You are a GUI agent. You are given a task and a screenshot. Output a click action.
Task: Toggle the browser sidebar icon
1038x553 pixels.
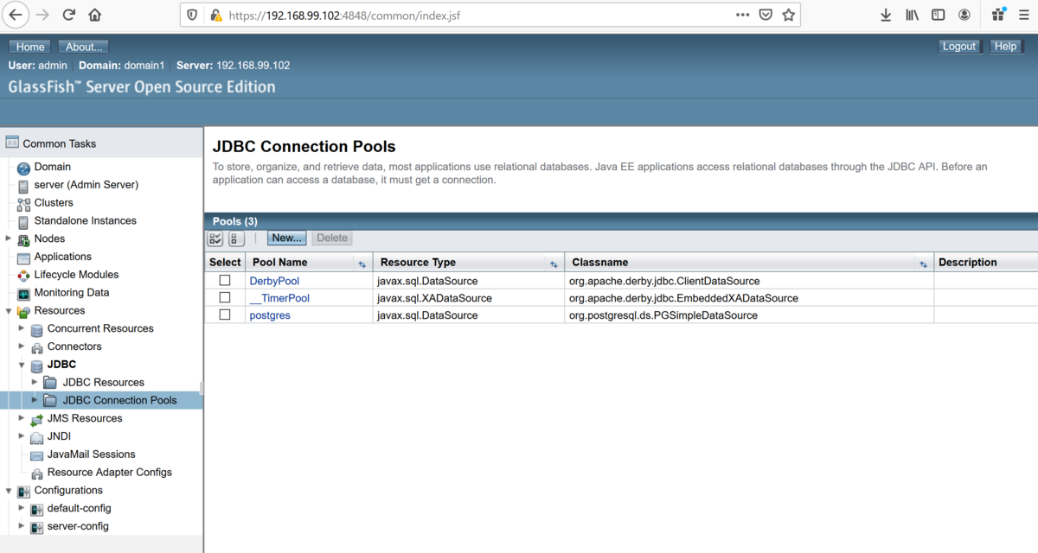click(938, 16)
